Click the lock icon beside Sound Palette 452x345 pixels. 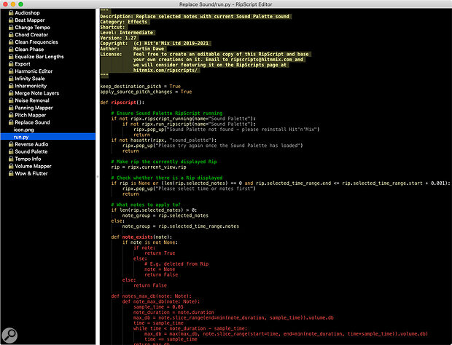pyautogui.click(x=11, y=151)
